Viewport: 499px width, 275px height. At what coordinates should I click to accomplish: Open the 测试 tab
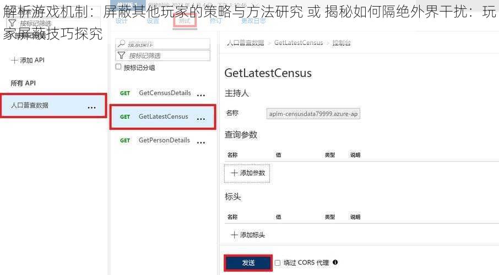[185, 21]
